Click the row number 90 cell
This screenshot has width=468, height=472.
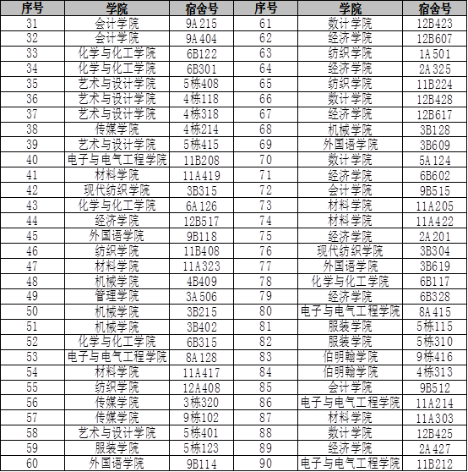(266, 464)
